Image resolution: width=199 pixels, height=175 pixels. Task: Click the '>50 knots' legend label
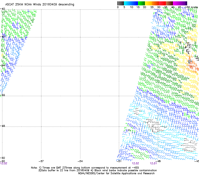point(191,7)
